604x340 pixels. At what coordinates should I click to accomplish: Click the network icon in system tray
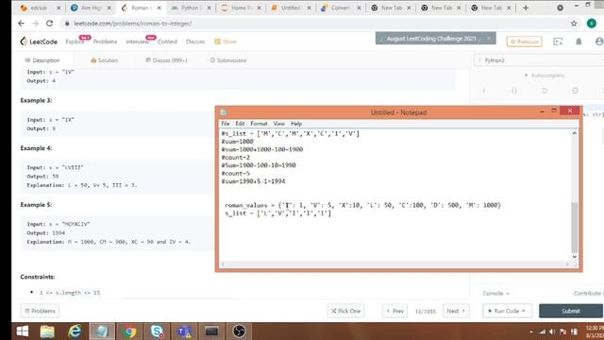543,331
